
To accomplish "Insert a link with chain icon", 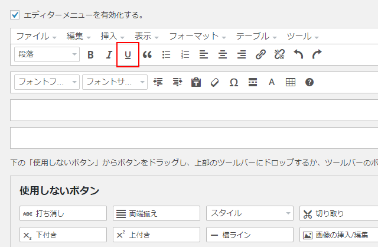I will click(260, 54).
